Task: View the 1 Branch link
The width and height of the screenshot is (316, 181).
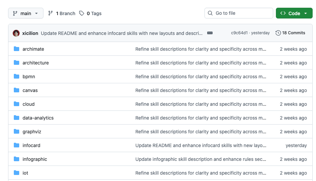Action: [x=62, y=13]
